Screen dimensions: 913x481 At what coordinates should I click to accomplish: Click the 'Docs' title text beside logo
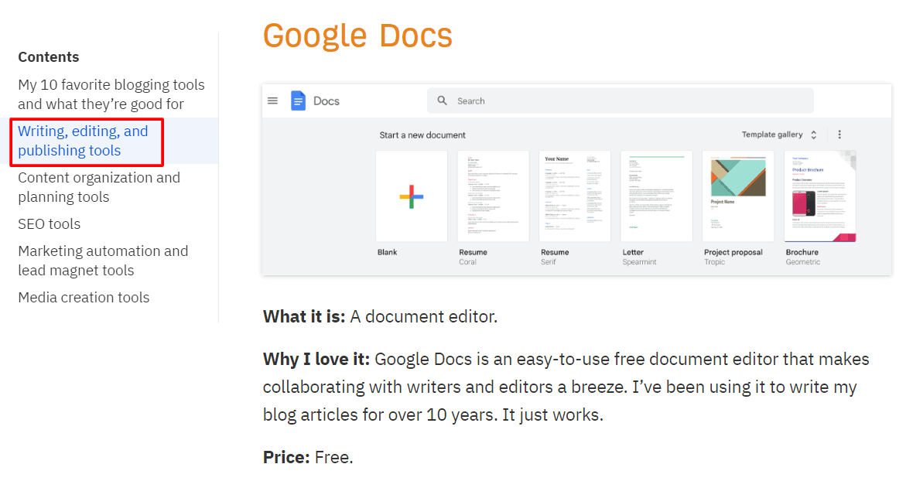(326, 101)
